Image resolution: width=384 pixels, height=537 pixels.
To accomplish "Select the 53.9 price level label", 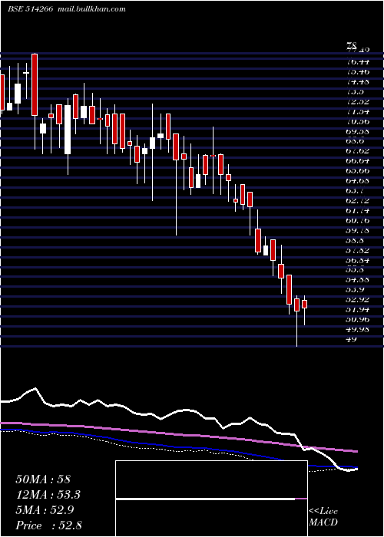I will (x=354, y=290).
